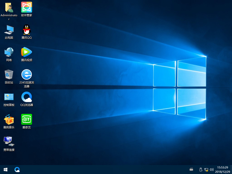This screenshot has width=232, height=174.
Task: Launch QQ Browser from the taskbar
Action: tap(17, 169)
